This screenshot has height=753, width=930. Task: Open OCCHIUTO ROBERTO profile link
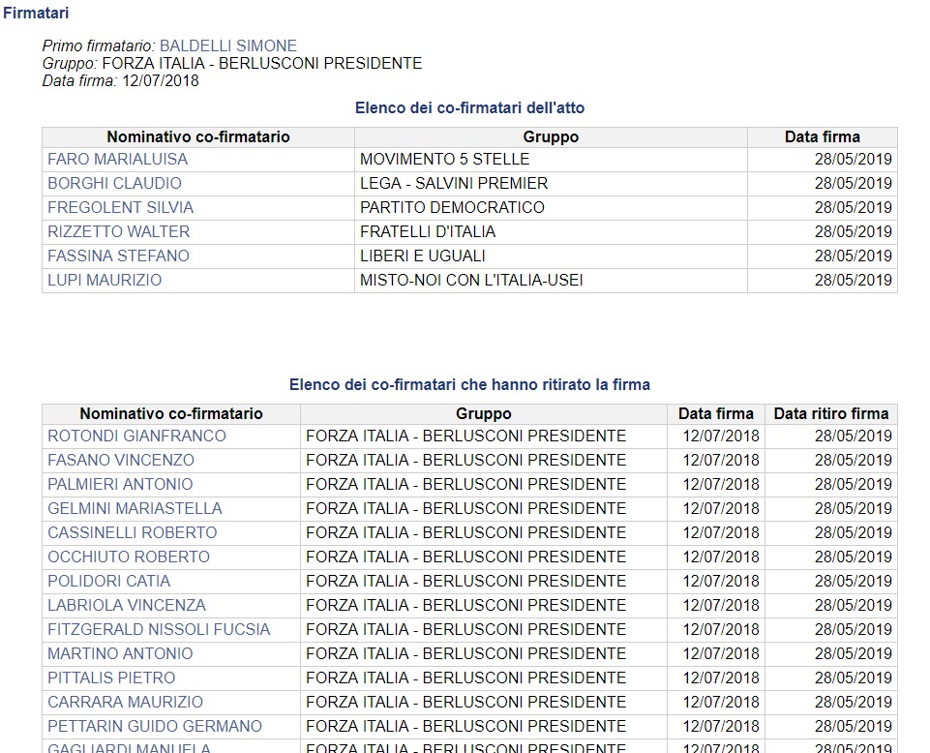click(x=129, y=557)
